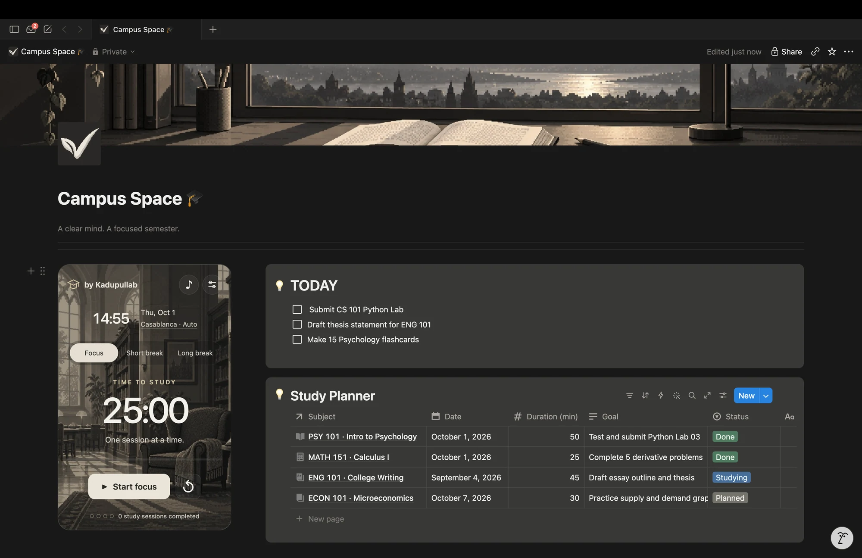Open the Notion AI assistant face button
This screenshot has height=558, width=862.
point(842,538)
